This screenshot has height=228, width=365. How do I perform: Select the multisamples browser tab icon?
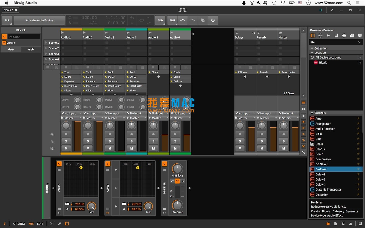point(336,36)
